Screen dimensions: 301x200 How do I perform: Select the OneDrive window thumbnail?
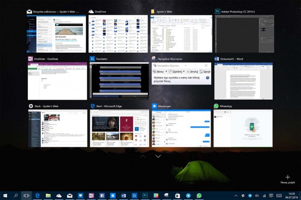pos(118,34)
